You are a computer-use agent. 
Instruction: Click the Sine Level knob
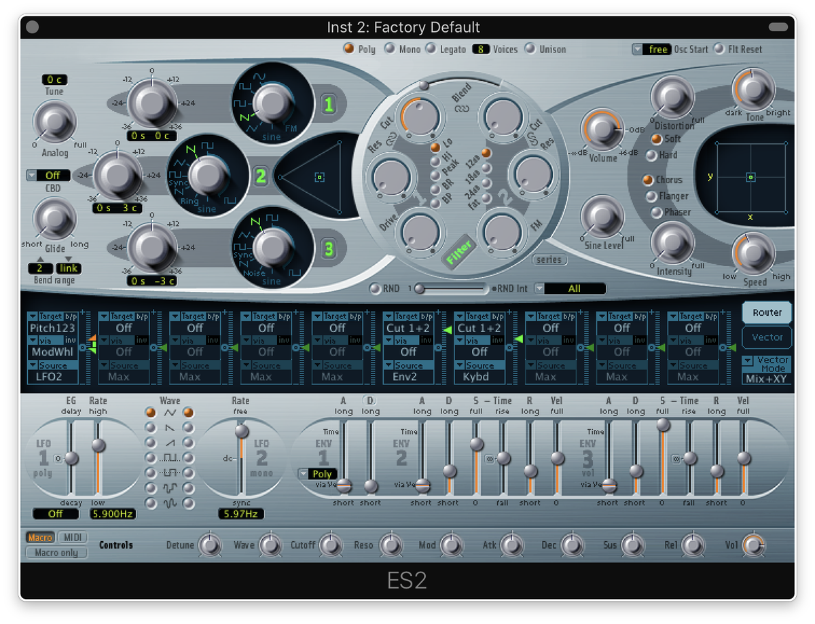tap(602, 217)
